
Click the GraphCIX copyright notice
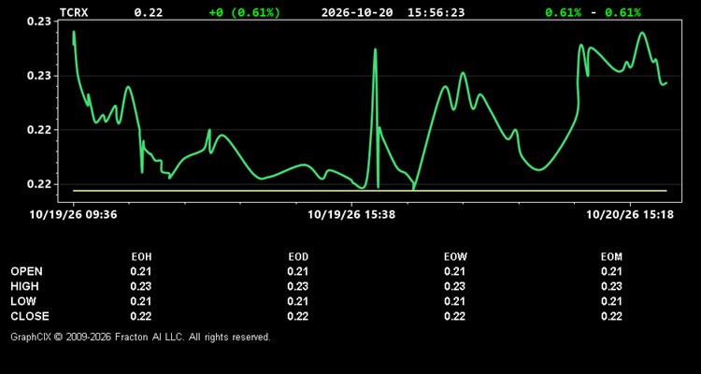pos(140,337)
